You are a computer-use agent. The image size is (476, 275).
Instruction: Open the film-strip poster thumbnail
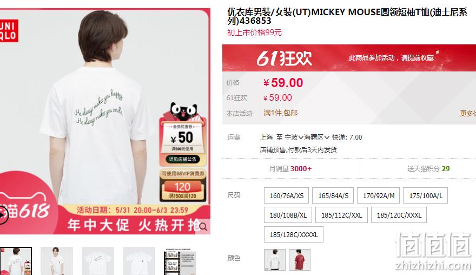(180, 261)
